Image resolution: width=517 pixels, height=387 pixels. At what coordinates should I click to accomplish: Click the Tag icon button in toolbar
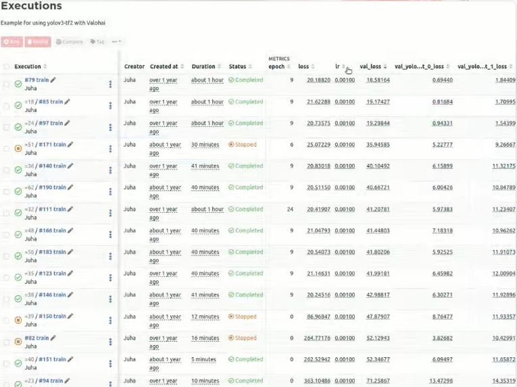tap(97, 42)
